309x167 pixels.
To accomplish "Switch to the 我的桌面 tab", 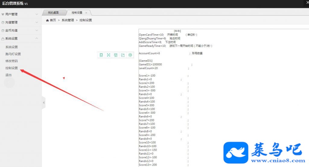I will click(53, 13).
